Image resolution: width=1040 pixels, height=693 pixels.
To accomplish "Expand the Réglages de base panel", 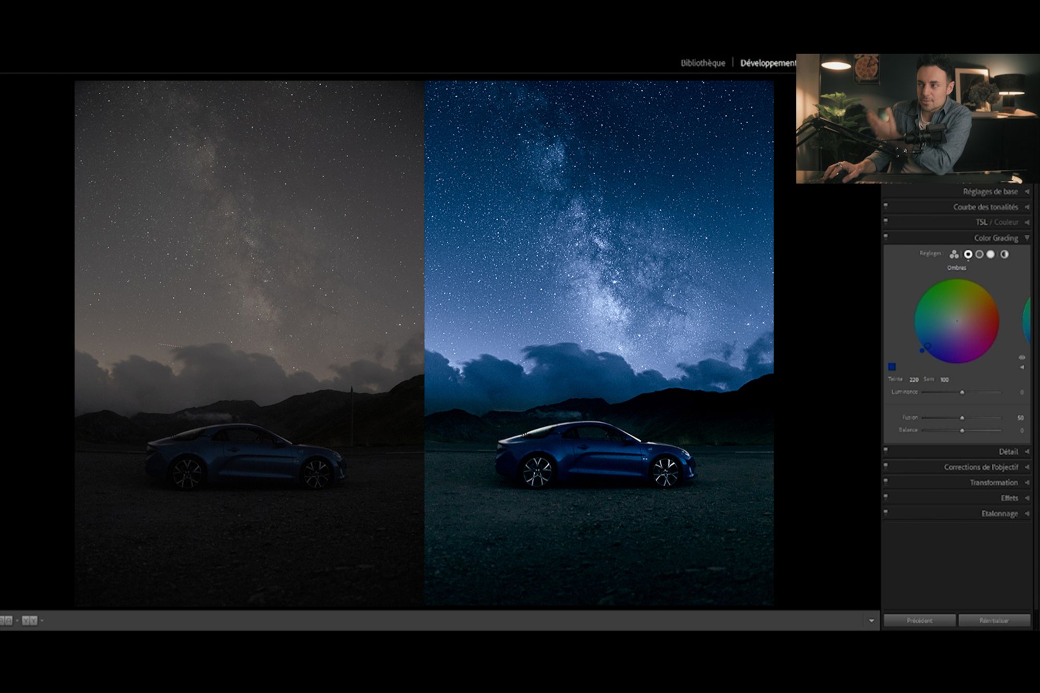I will click(1027, 192).
